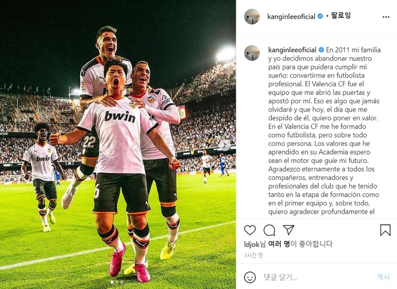Open the three-dot more options menu
This screenshot has height=289, width=397.
pos(386,17)
